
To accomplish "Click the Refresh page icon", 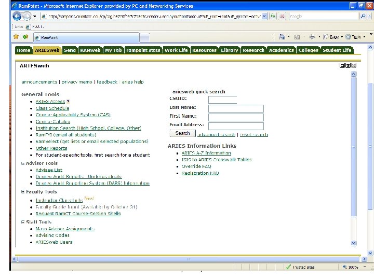I will click(x=273, y=16).
